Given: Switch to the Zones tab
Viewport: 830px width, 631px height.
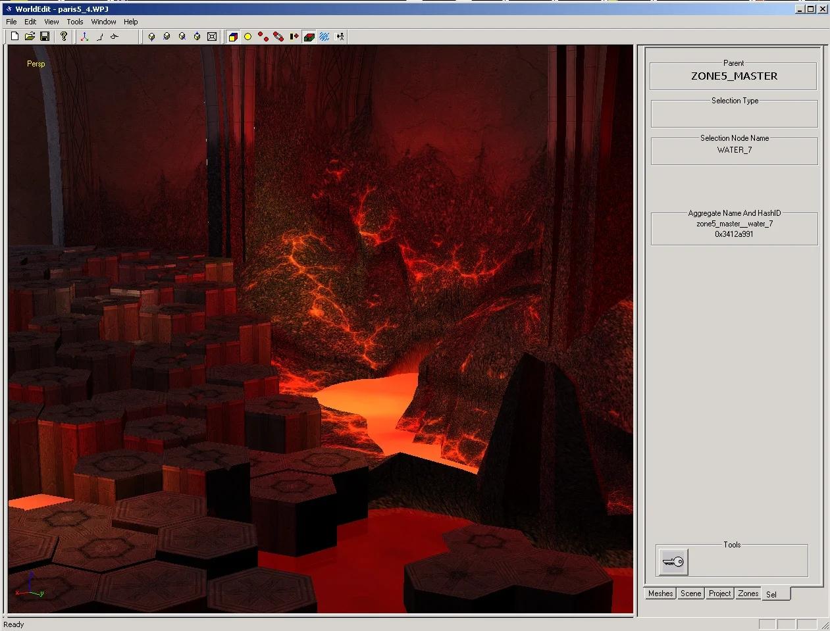Looking at the screenshot, I should (748, 593).
